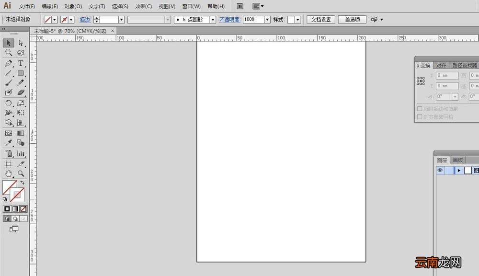Select the Eyedropper tool
Screen dimensions: 479x276
pyautogui.click(x=9, y=143)
